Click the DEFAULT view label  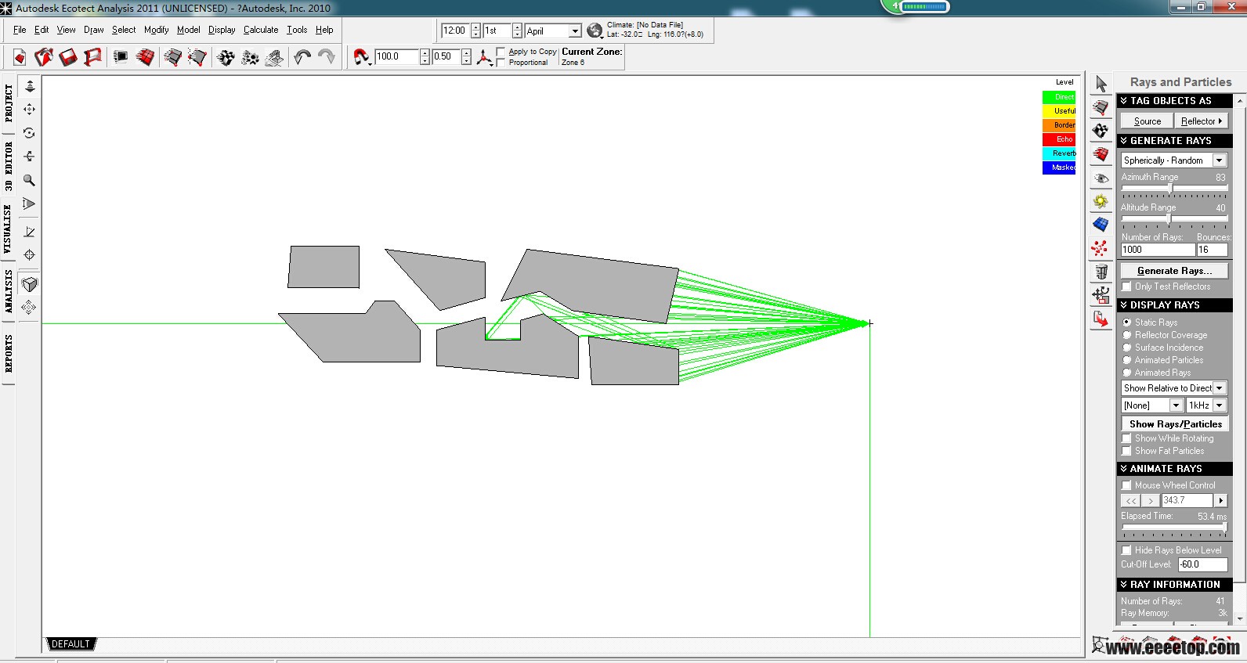(70, 644)
